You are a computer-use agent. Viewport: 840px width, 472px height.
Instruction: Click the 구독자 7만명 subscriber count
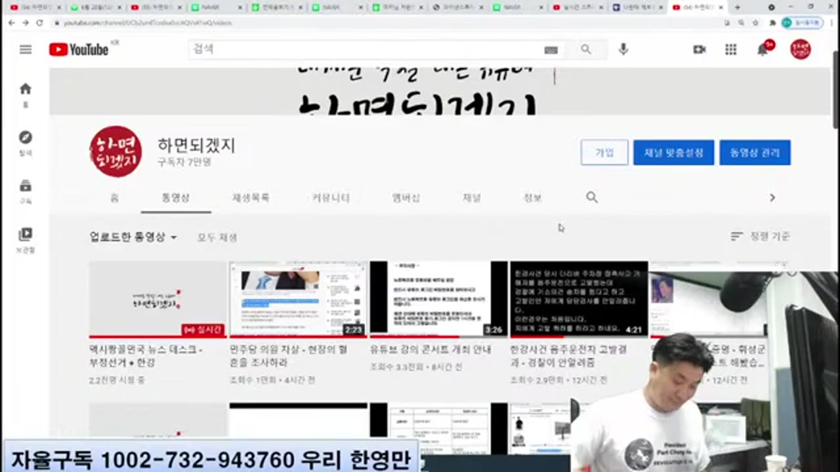[184, 162]
